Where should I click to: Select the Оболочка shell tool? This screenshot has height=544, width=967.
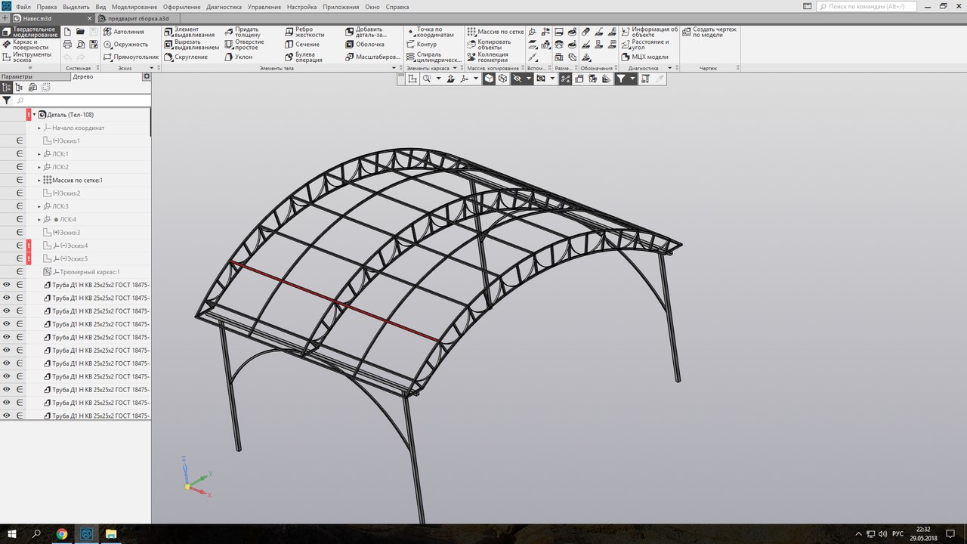(x=364, y=44)
